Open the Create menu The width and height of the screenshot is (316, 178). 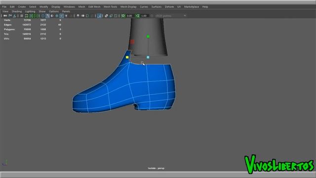[x=22, y=6]
